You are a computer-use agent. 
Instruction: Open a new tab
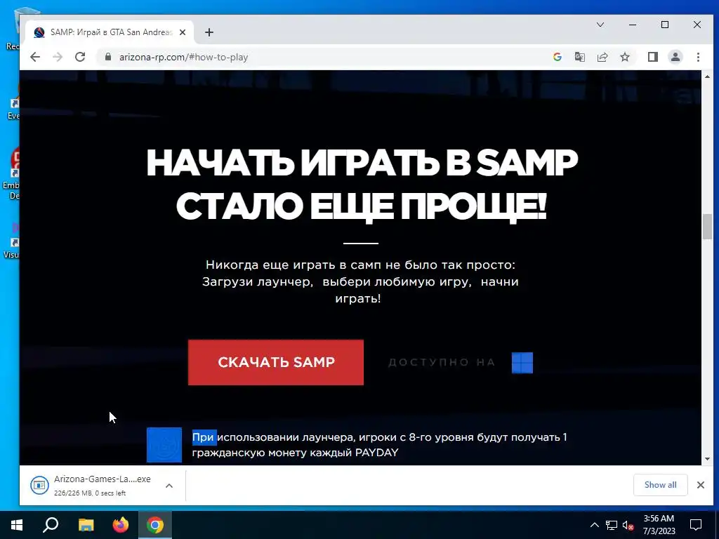coord(209,32)
